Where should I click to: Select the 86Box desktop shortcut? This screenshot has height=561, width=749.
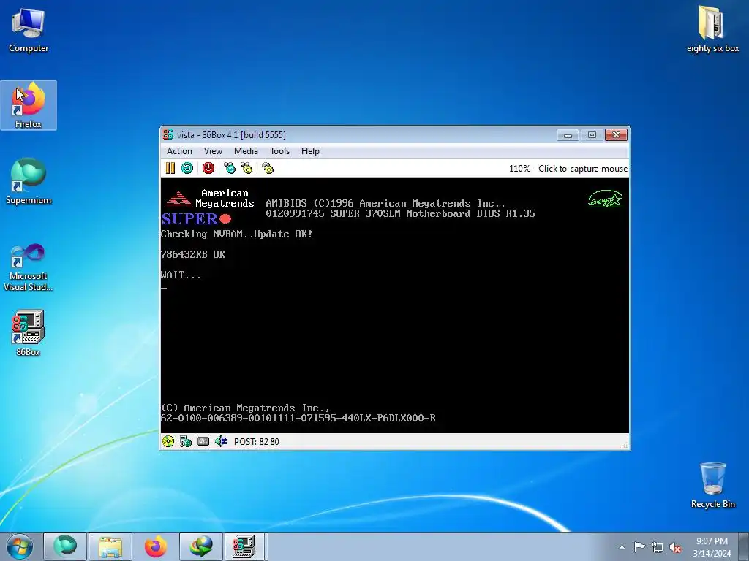[29, 333]
